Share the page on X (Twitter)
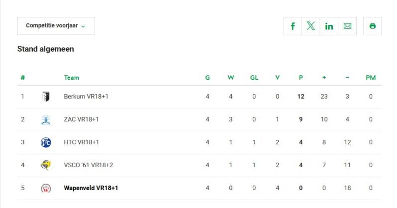The height and width of the screenshot is (208, 397). (311, 26)
